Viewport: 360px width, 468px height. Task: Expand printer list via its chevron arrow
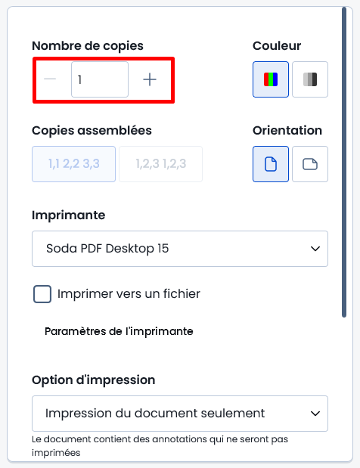pos(315,249)
